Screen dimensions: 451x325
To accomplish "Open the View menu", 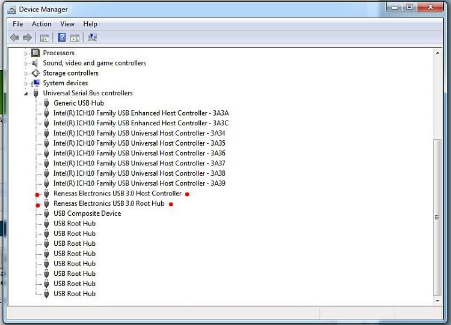I will (67, 24).
